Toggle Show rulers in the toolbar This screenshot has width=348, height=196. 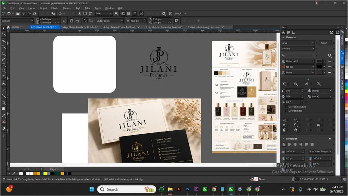point(123,13)
